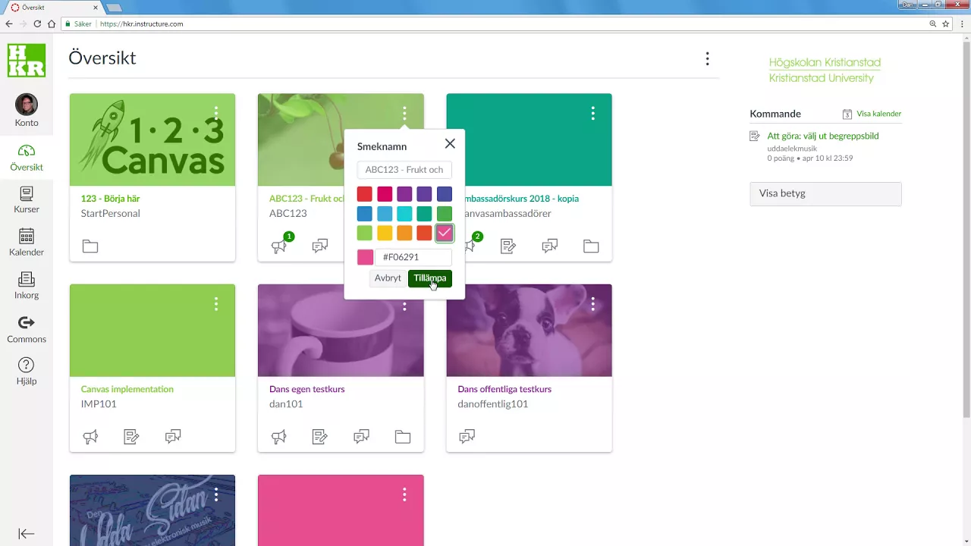The image size is (971, 546).
Task: Open files folder on 123 Börja här card
Action: click(90, 246)
